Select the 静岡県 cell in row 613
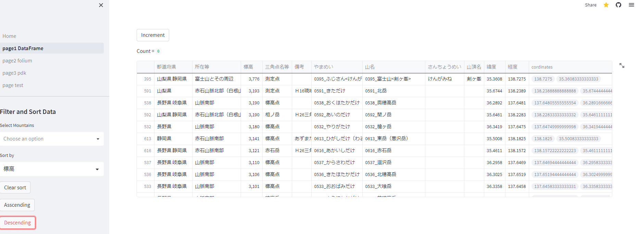638x234 pixels. click(173, 138)
